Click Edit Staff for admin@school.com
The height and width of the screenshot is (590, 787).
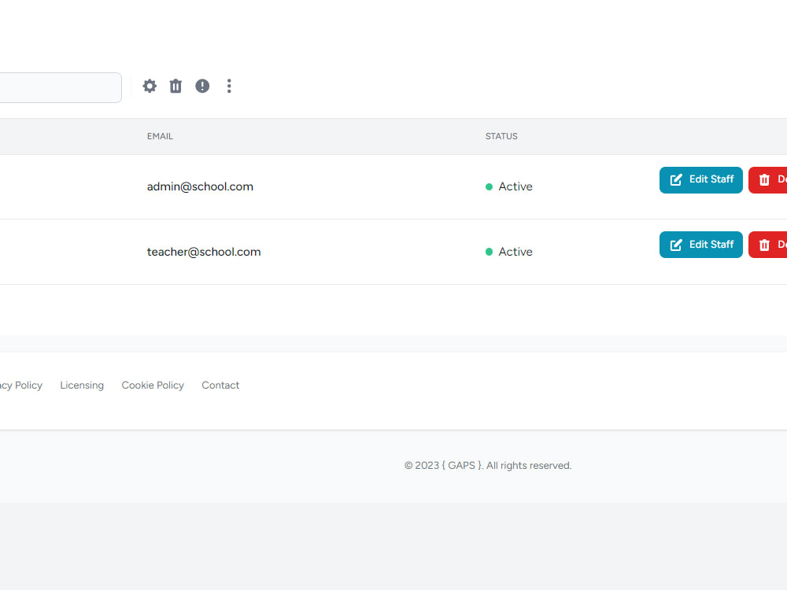click(x=700, y=179)
